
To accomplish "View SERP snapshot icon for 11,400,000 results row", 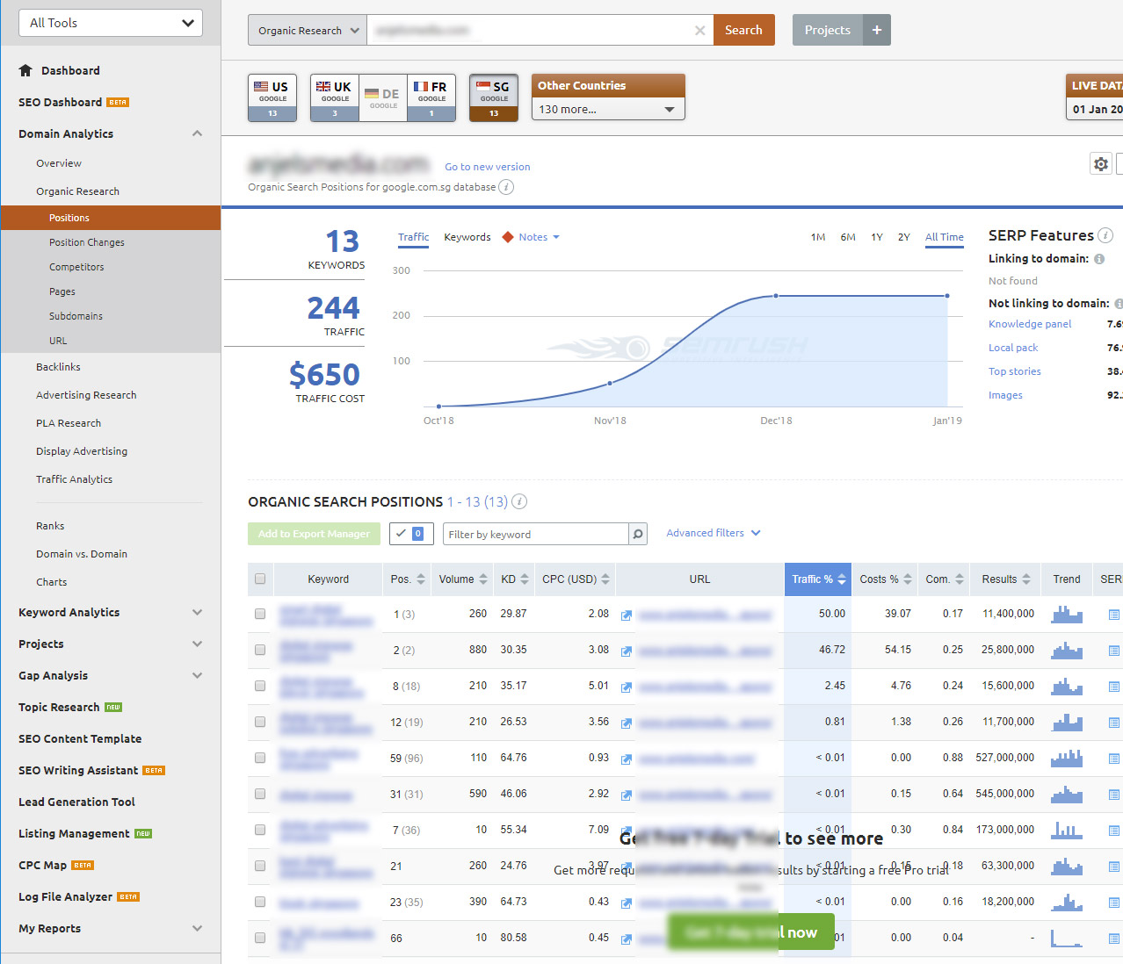I will click(x=1113, y=615).
